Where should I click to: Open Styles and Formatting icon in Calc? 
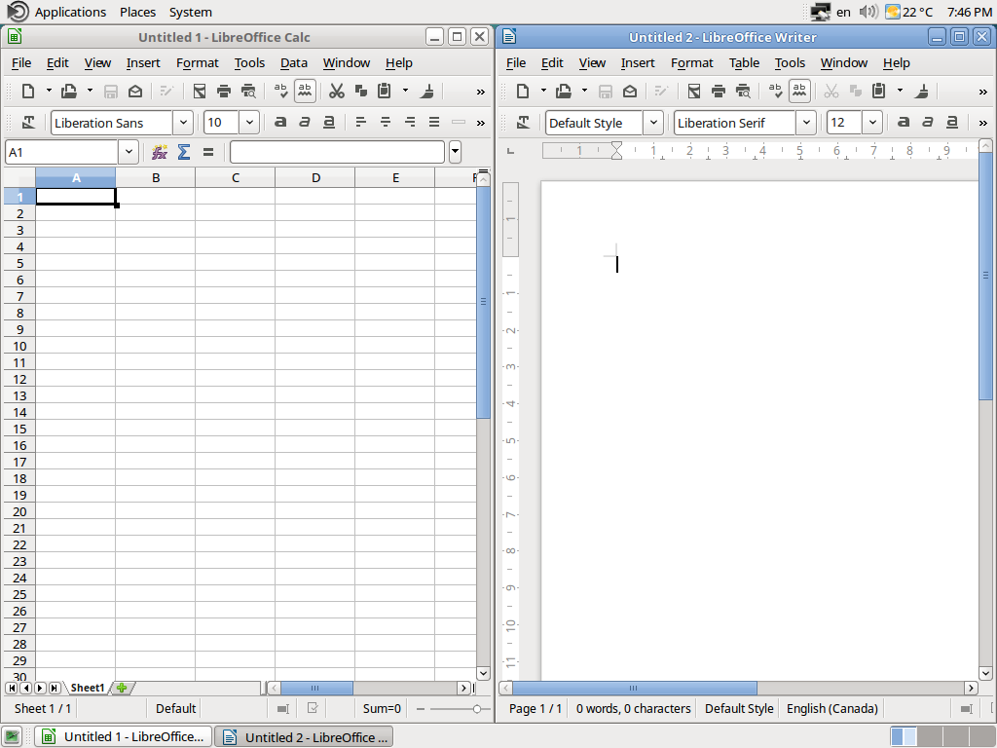coord(28,122)
